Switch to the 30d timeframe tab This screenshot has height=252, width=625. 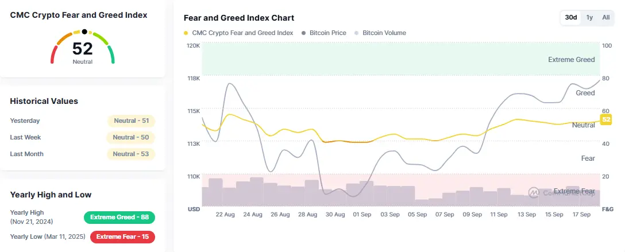(571, 18)
